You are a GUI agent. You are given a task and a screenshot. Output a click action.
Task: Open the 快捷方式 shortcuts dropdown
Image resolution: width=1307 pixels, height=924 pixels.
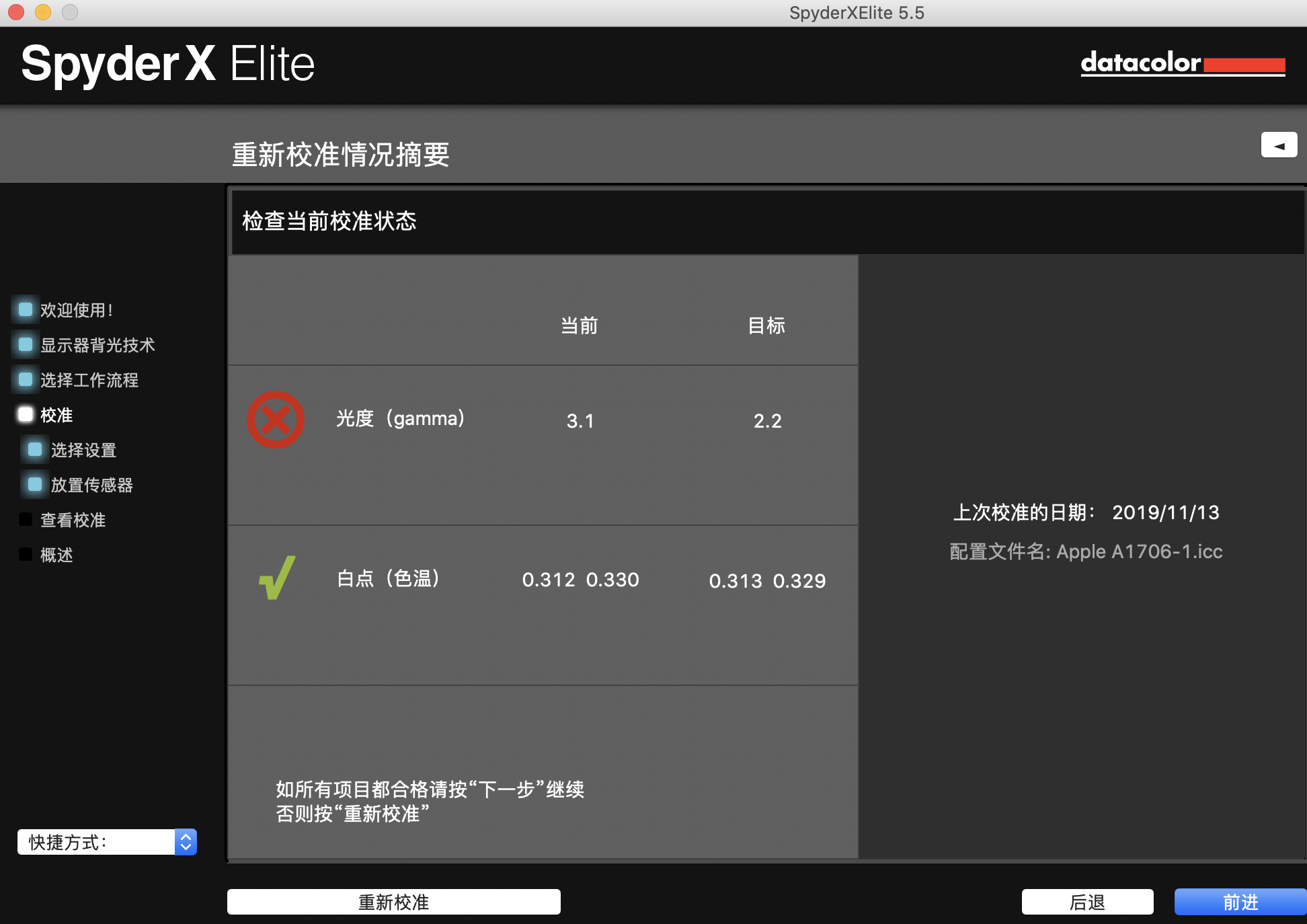pos(97,842)
